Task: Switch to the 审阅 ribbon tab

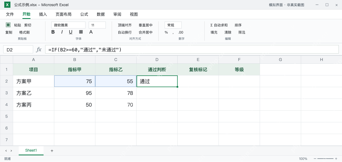Action: coord(117,14)
